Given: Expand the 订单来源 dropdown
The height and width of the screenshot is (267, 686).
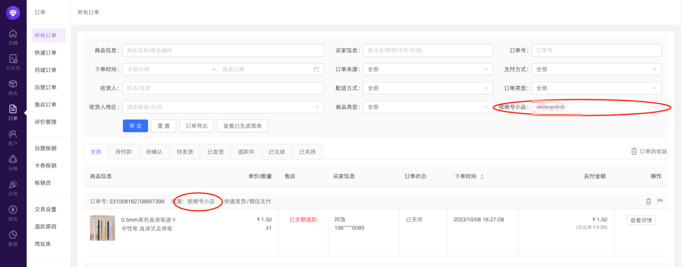Looking at the screenshot, I should pyautogui.click(x=427, y=69).
